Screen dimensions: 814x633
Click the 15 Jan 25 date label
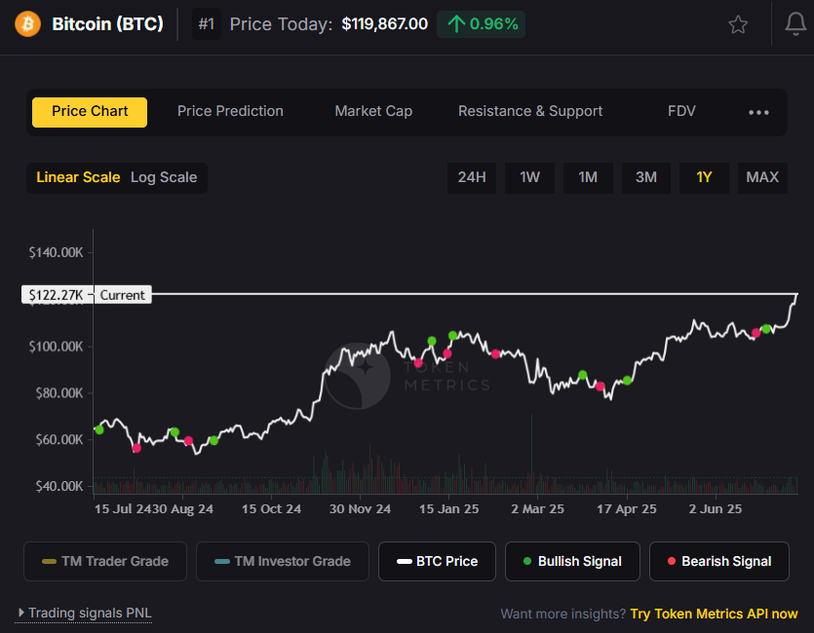(448, 509)
